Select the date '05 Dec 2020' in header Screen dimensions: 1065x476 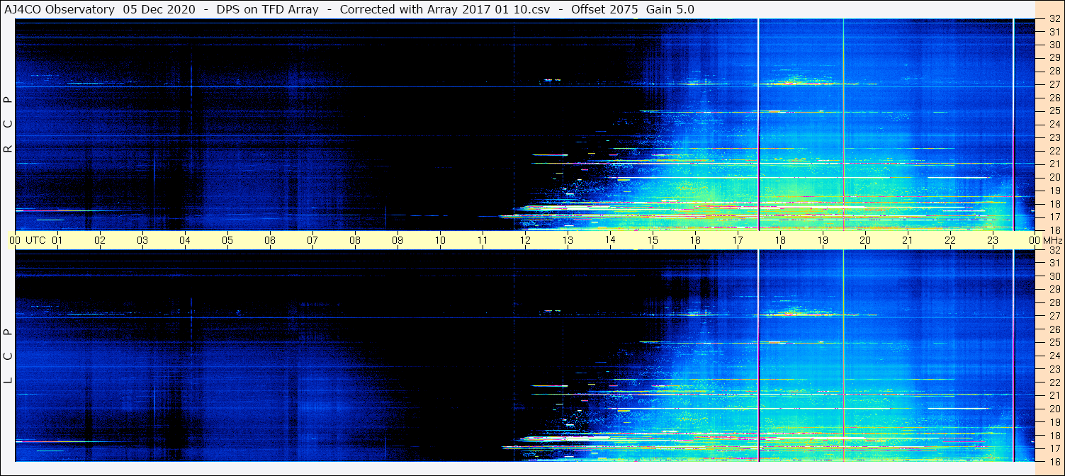coord(159,10)
